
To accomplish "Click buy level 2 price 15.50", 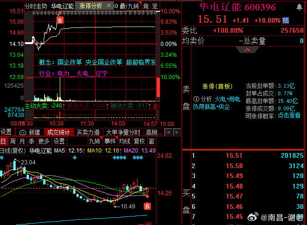I will [234, 166].
